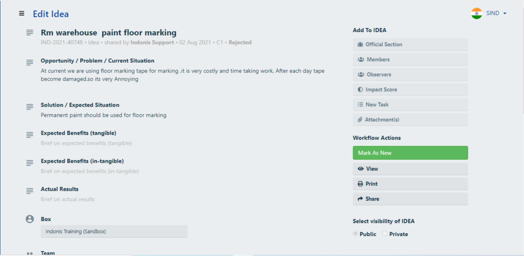Click text icon beside Expected Benefits (tangible)

click(30, 135)
